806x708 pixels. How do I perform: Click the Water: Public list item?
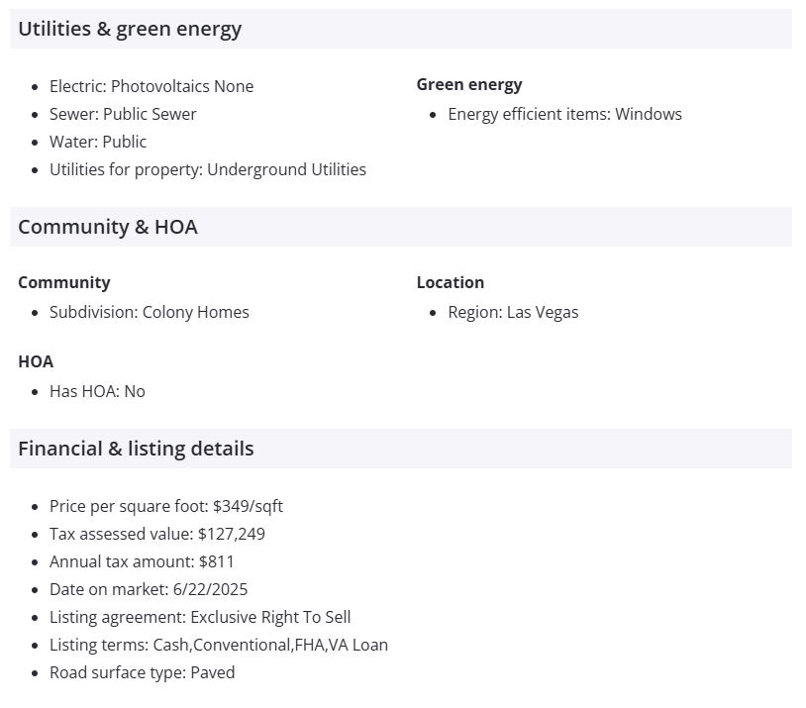98,142
